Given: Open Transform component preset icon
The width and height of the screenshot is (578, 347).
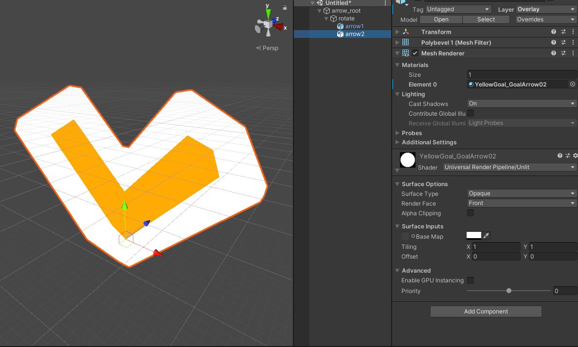Looking at the screenshot, I should click(x=563, y=32).
